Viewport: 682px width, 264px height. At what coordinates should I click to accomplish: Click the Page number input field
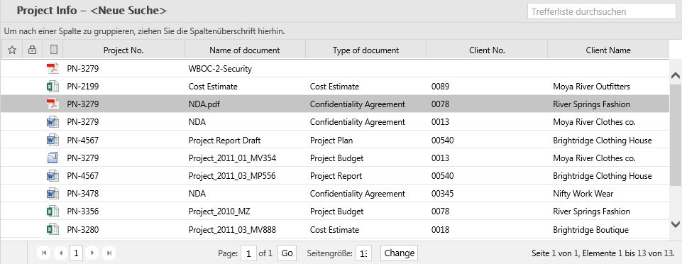[x=249, y=253]
